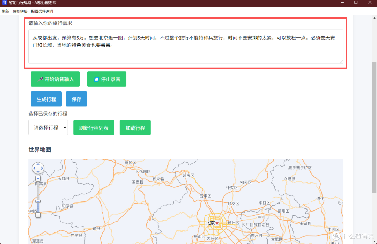Screen dimensions: 377x244
Task: Click the 涿鹿县 label on the map
Action: pyautogui.click(x=137, y=182)
